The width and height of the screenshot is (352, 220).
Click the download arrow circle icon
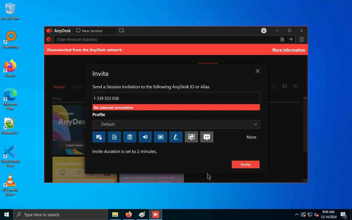pyautogui.click(x=264, y=31)
